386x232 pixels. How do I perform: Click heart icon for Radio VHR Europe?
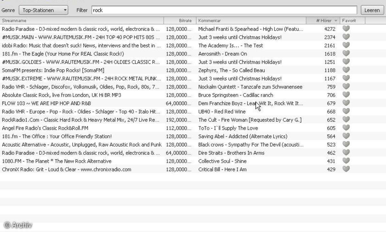click(346, 111)
